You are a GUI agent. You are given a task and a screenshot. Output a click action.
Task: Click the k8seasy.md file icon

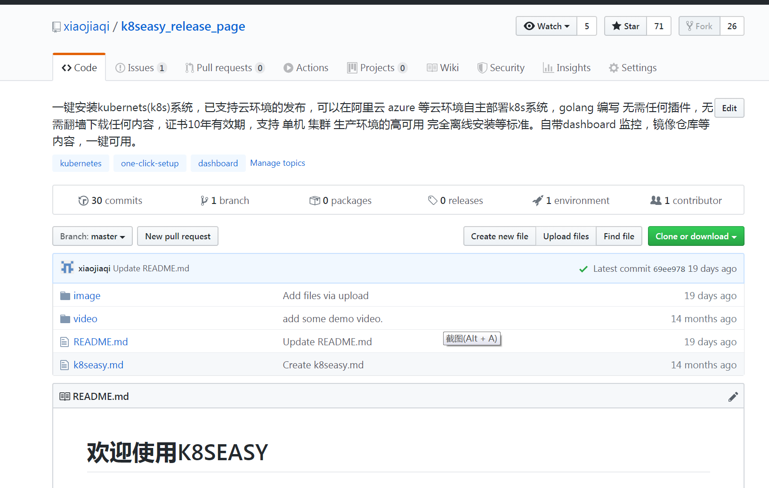tap(65, 365)
